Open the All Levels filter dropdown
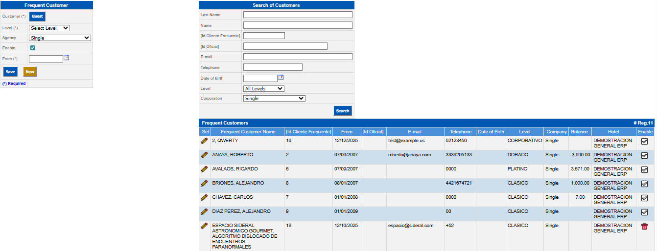This screenshot has height=251, width=657. point(263,89)
